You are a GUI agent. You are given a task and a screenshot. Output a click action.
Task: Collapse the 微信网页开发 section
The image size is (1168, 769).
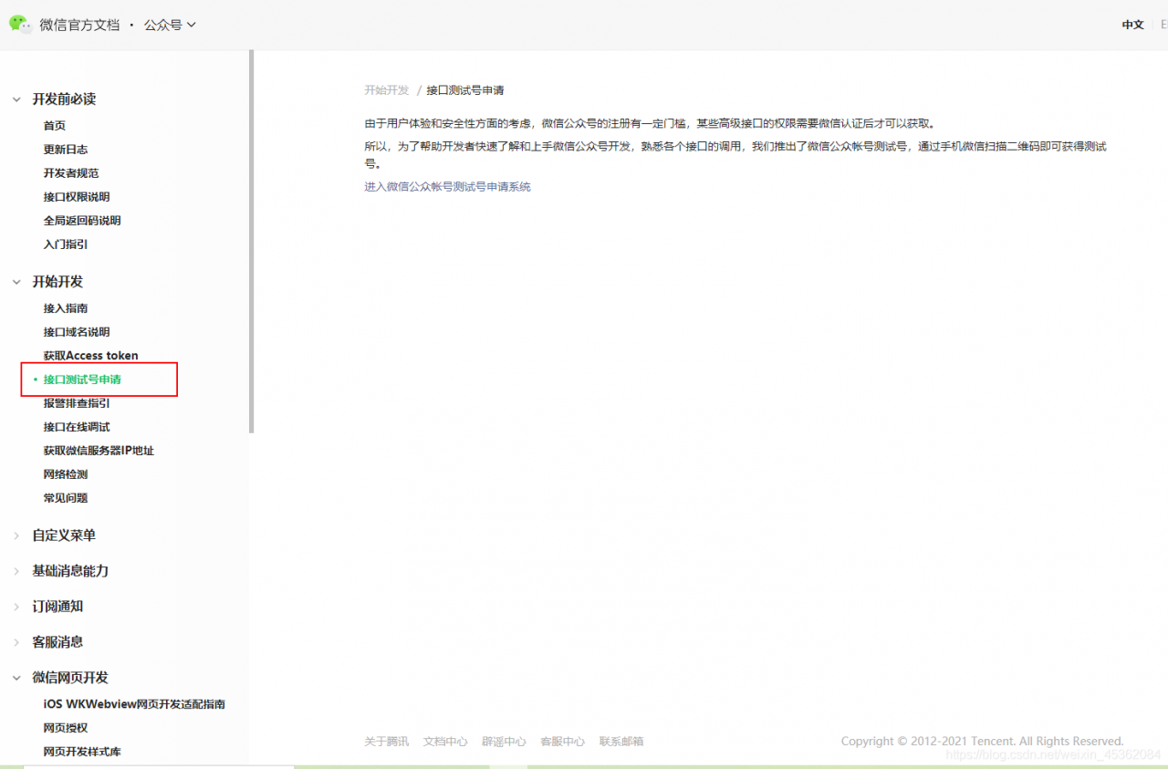(16, 678)
